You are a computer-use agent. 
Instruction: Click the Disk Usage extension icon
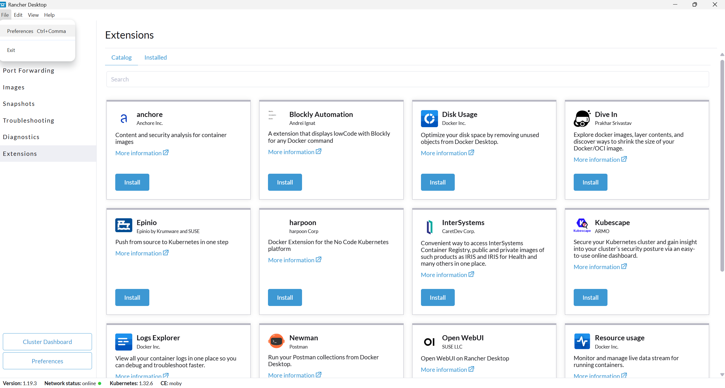(429, 118)
